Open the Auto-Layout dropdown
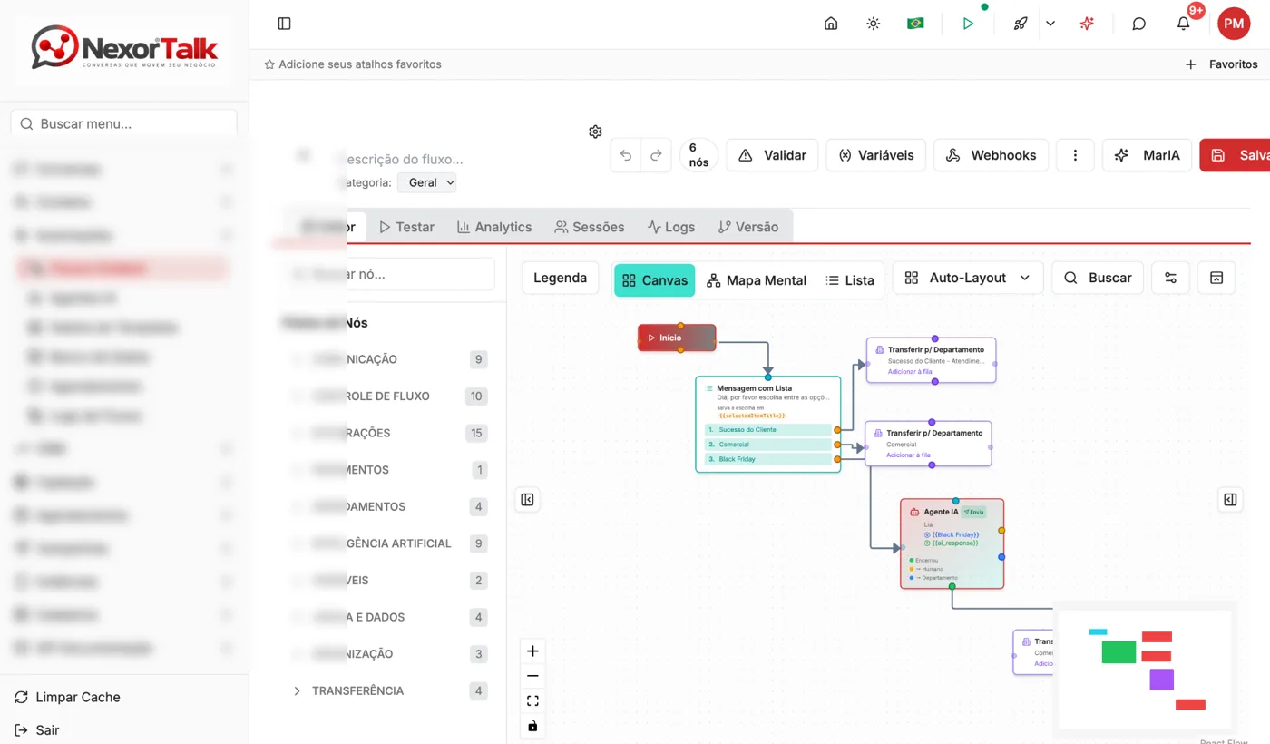The width and height of the screenshot is (1270, 744). pyautogui.click(x=968, y=278)
